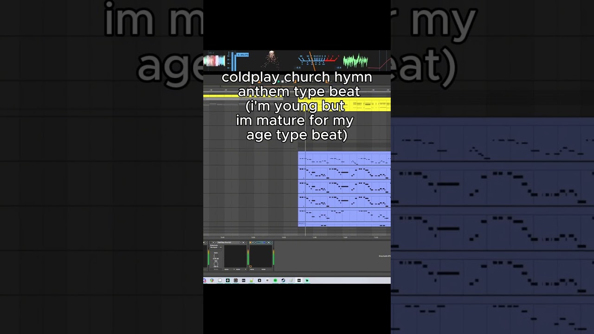The height and width of the screenshot is (334, 594).
Task: Click the green Play button in transport
Action: 279,82
